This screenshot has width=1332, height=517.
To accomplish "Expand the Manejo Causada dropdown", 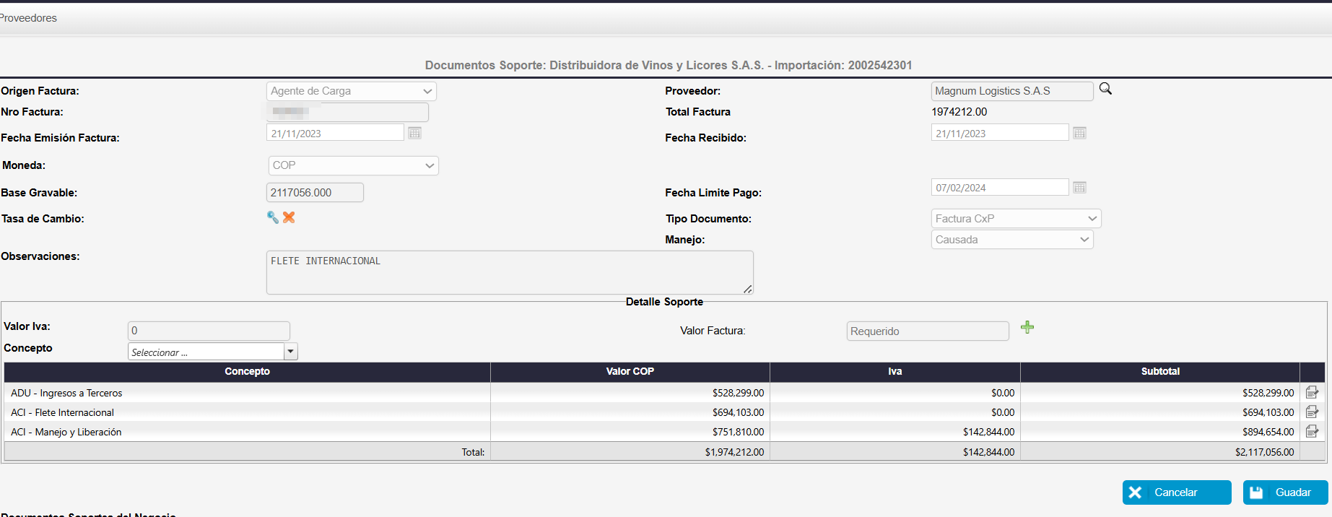I will coord(1012,240).
